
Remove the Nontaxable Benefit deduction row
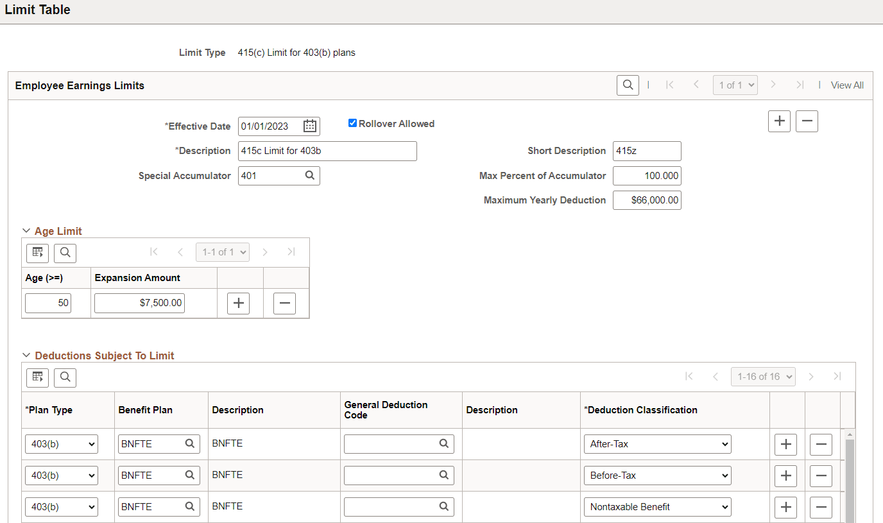(x=821, y=507)
